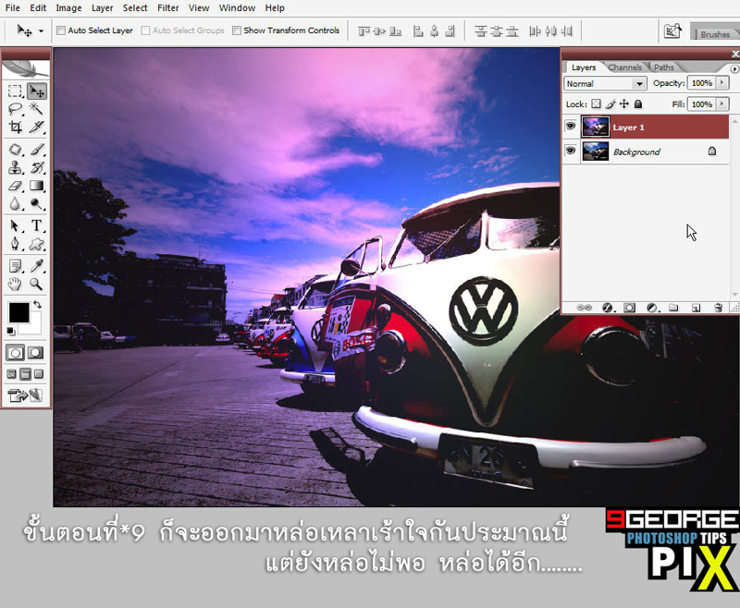
Task: Select the Path Selection tool
Action: click(15, 225)
